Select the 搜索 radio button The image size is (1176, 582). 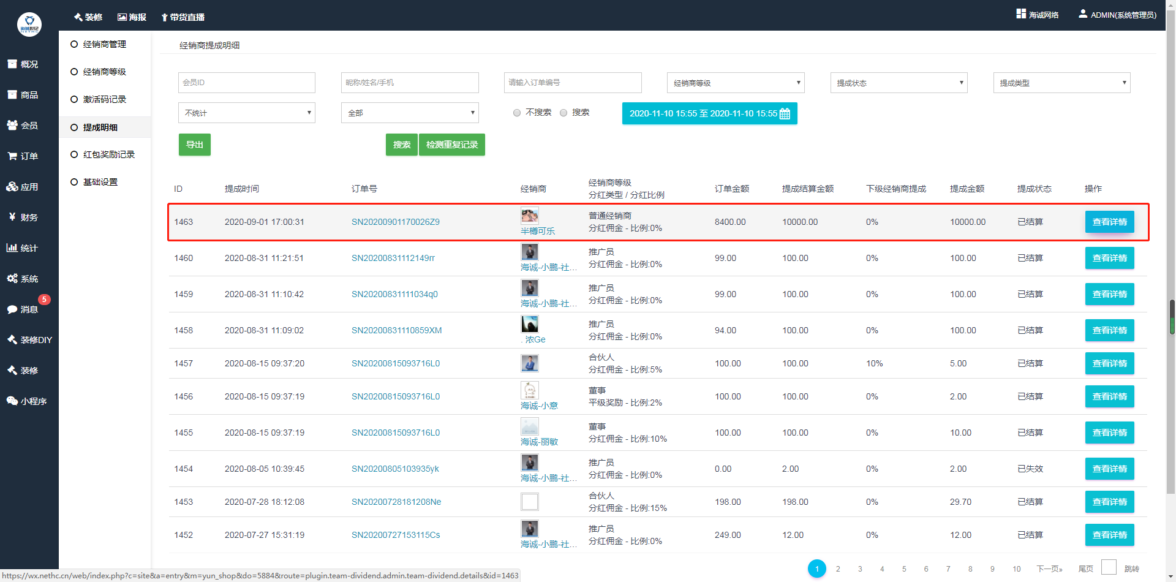coord(563,113)
